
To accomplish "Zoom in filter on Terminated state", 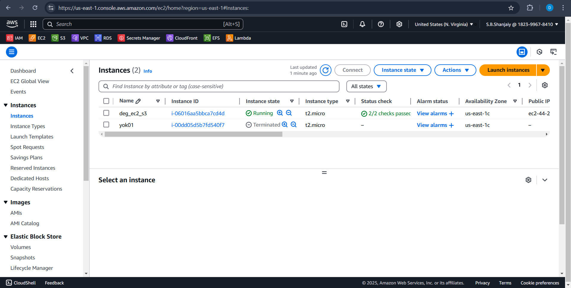I will click(285, 124).
